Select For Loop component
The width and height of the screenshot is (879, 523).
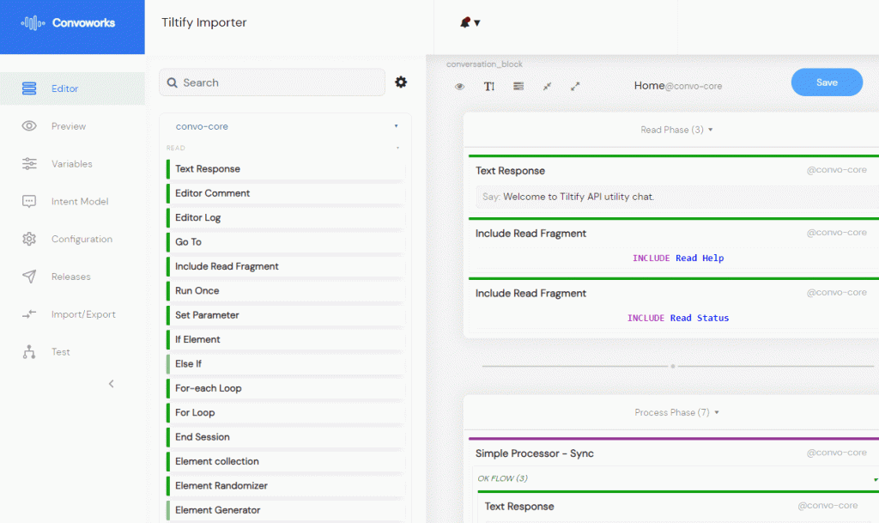286,412
